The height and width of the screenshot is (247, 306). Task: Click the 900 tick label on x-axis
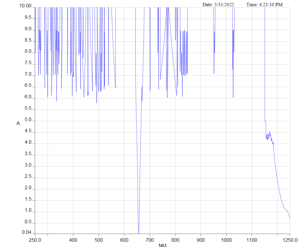coord(201,240)
